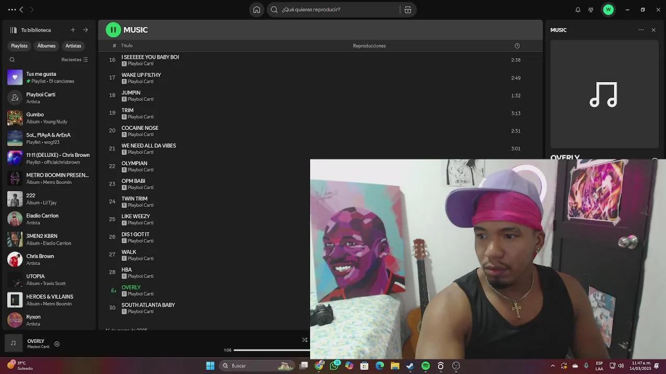
Task: Open the 222 album by Lil Tjay
Action: click(48, 199)
